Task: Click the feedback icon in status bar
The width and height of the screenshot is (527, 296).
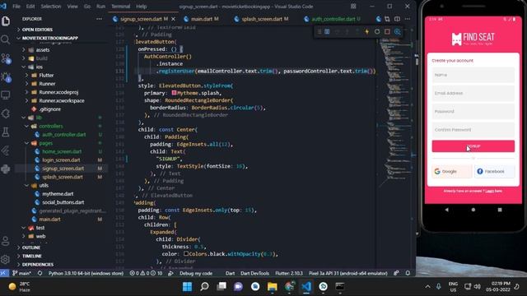Action: pos(397,273)
